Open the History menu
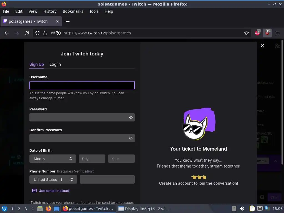284x213 pixels. coord(50,11)
